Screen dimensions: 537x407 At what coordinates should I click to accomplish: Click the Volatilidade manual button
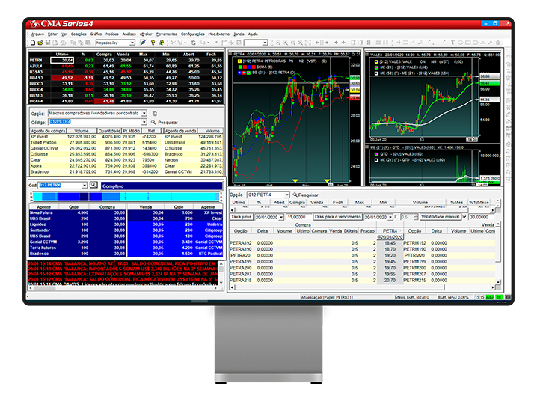click(x=441, y=217)
